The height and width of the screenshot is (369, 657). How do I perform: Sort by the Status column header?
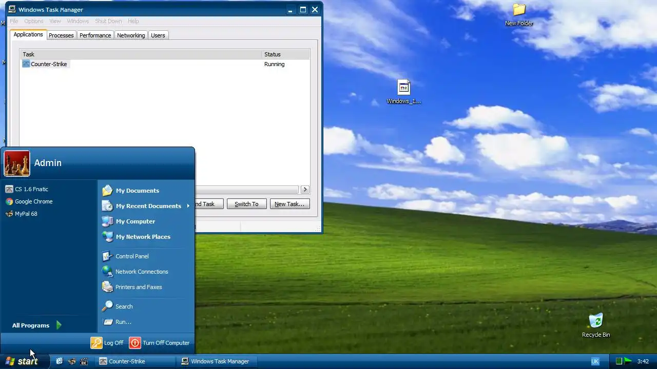tap(285, 54)
